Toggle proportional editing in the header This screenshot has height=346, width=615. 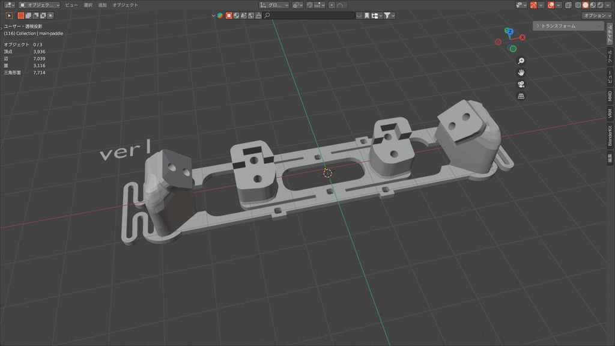tap(332, 4)
